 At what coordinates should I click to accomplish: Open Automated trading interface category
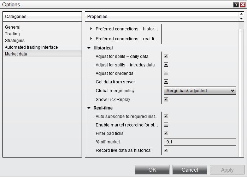[31, 47]
